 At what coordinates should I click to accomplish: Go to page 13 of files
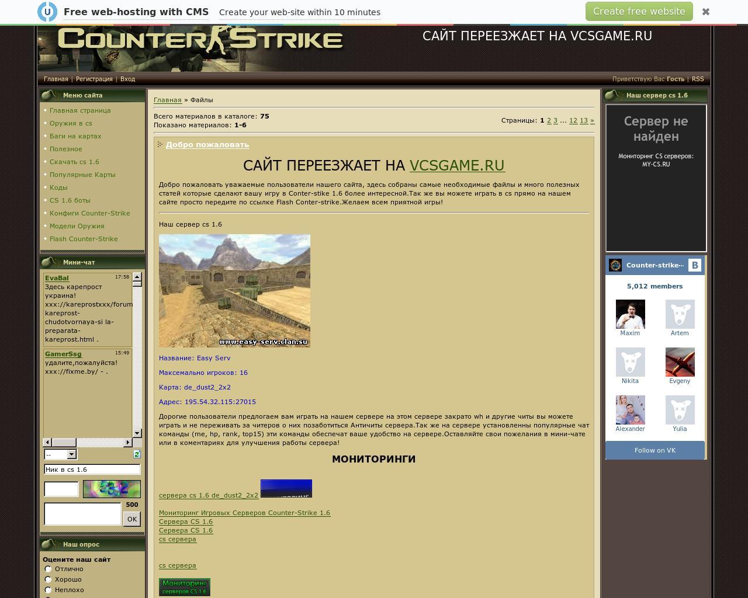point(583,120)
